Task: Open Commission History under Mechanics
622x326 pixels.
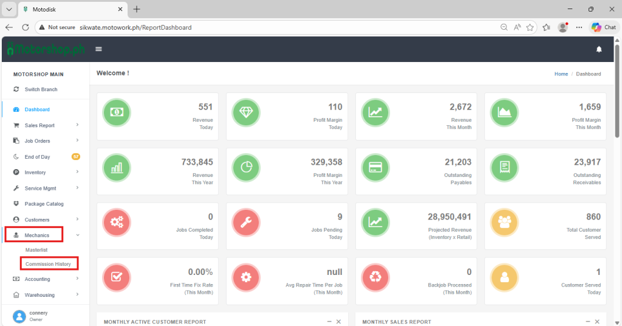Action: (x=48, y=264)
